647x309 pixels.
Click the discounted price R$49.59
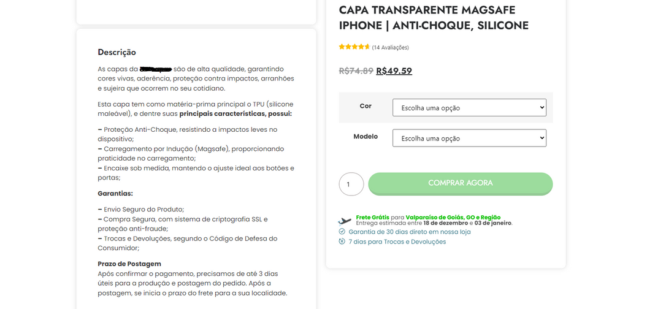[x=394, y=71]
